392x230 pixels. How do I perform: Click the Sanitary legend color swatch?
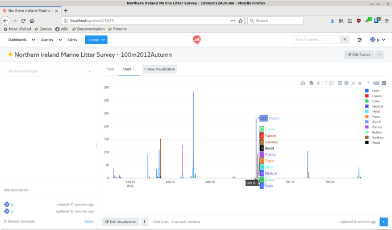(367, 137)
